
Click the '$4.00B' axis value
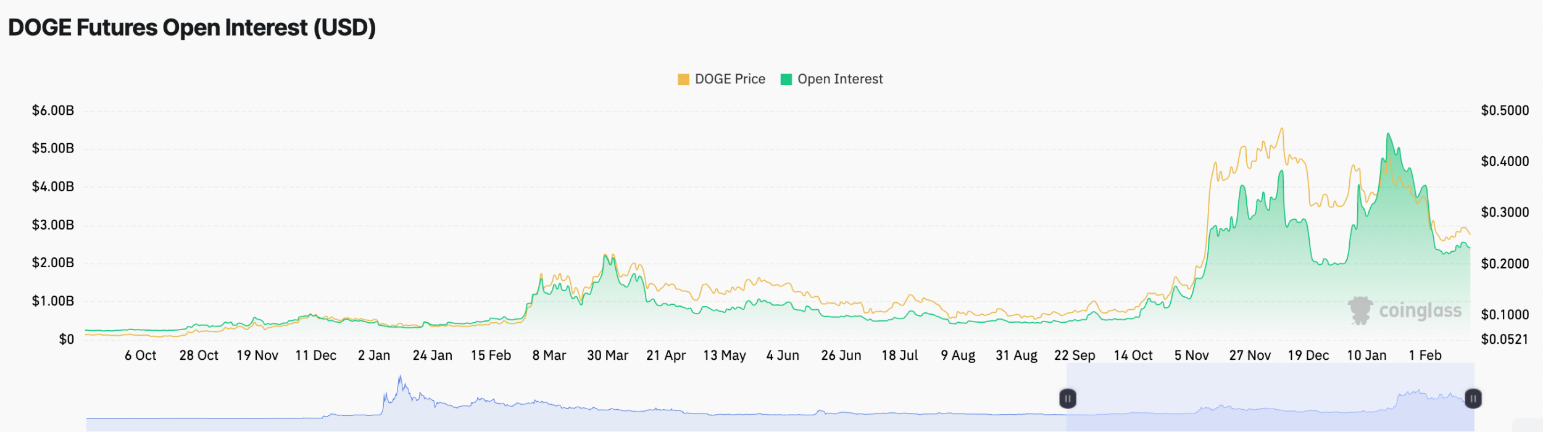click(53, 186)
